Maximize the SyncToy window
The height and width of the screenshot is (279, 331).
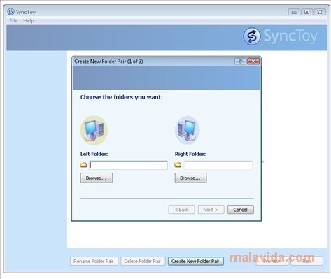[x=307, y=12]
